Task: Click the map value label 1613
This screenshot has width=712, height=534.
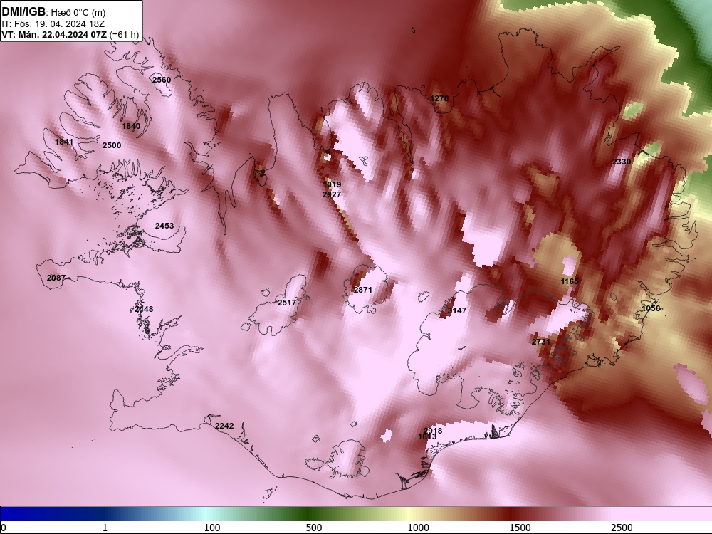Action: 427,436
